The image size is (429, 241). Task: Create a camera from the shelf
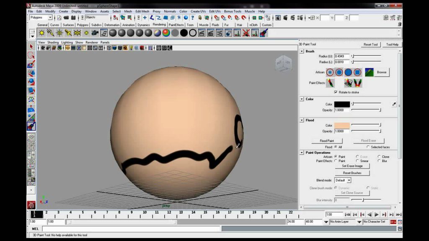click(95, 33)
